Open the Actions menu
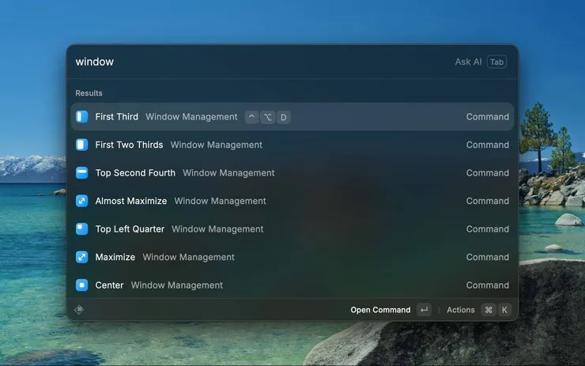Screen dimensions: 585x366 [461, 310]
